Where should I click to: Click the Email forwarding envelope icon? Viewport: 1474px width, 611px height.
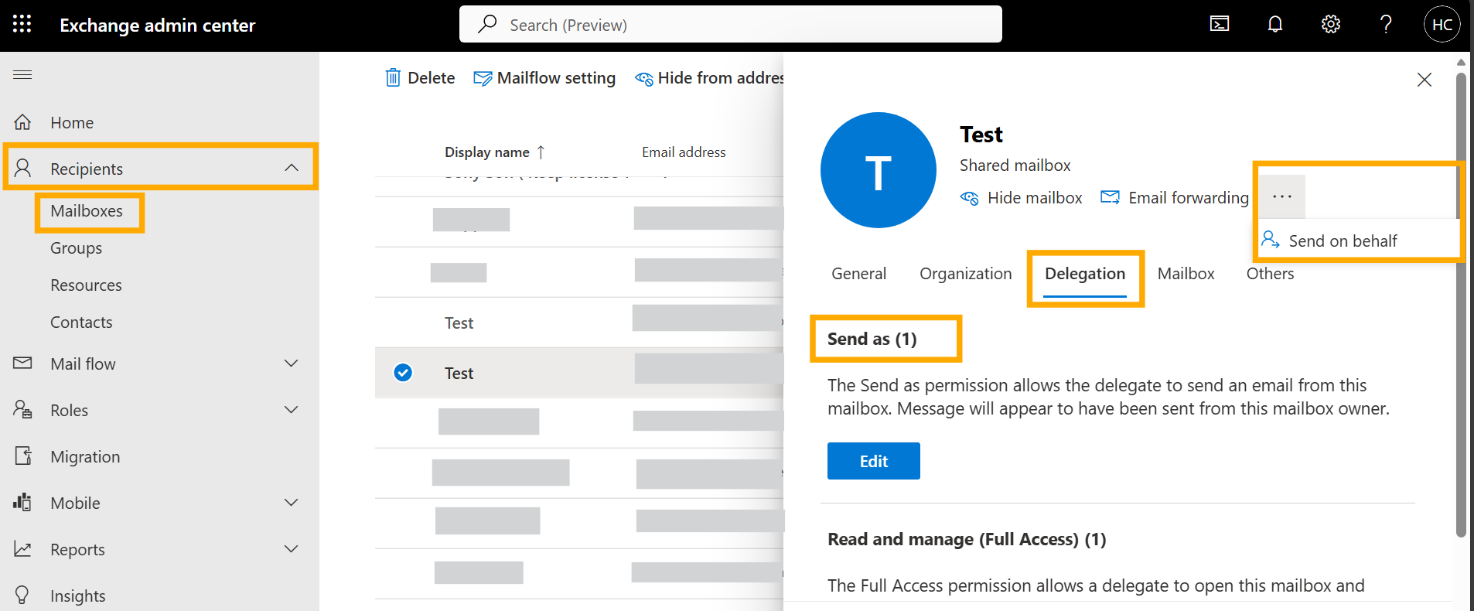click(x=1110, y=197)
